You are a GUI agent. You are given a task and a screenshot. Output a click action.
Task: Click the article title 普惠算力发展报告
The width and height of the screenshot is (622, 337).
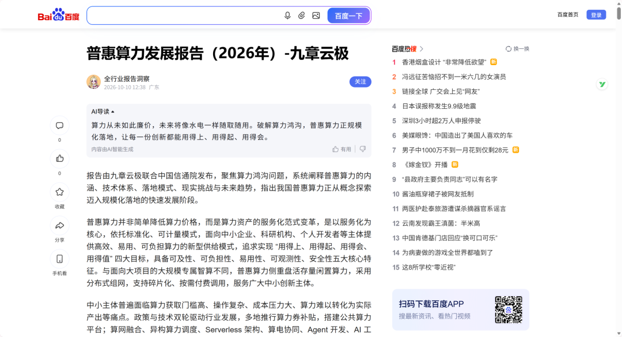(x=217, y=53)
